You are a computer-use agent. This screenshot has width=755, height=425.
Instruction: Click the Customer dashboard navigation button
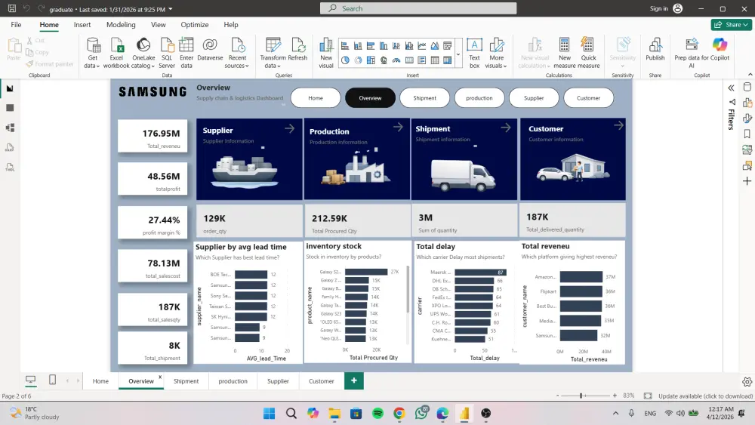coord(588,97)
